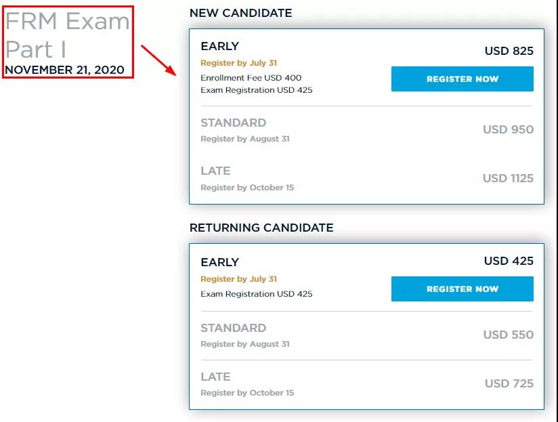Click the Enrollment Fee USD 400 line
558x422 pixels.
click(251, 78)
